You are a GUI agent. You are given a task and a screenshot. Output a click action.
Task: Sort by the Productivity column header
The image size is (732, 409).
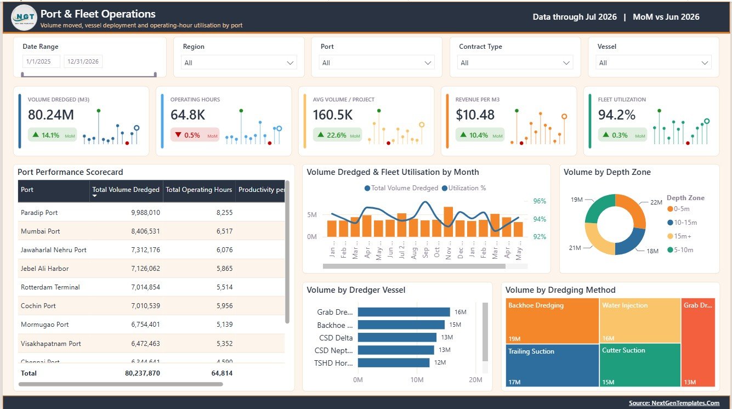(x=260, y=191)
